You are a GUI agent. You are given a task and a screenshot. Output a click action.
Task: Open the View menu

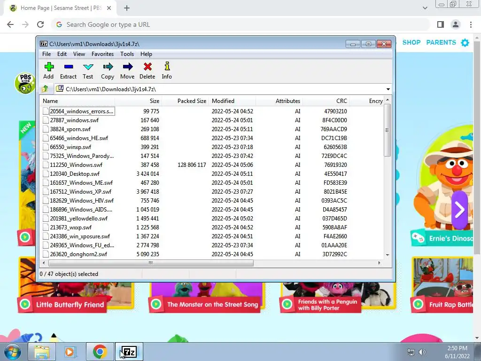(79, 54)
